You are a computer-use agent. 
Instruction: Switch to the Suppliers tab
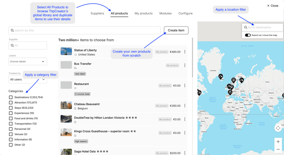tap(97, 13)
